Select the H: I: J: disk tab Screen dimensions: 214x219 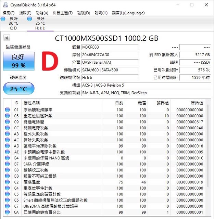pos(40,23)
